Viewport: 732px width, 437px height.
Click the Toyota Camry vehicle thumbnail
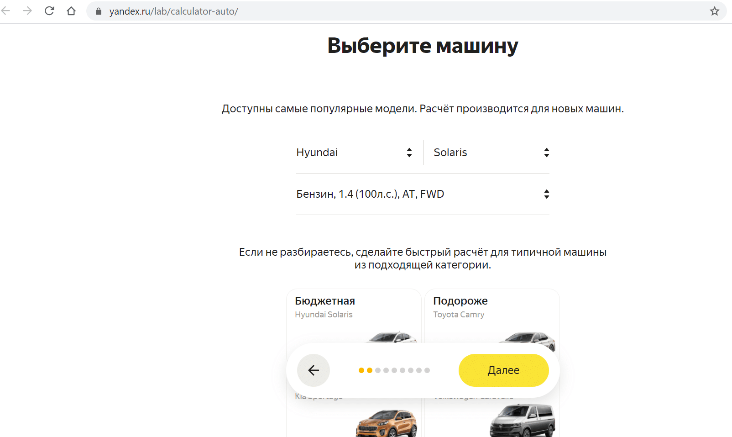tap(529, 338)
